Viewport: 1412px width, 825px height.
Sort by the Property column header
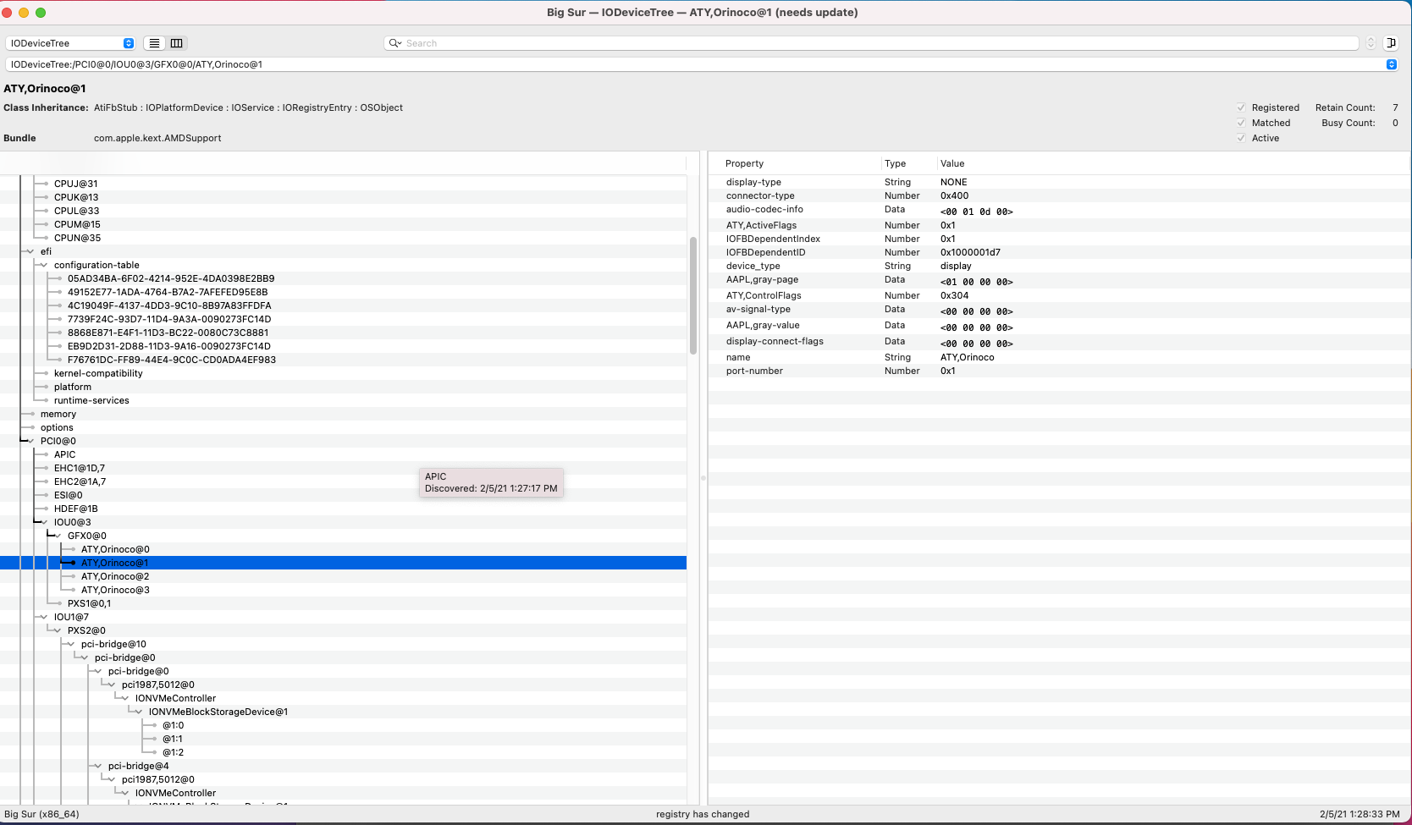click(x=744, y=163)
